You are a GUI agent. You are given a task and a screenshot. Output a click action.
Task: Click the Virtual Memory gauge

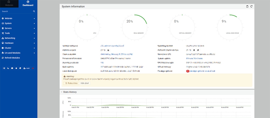tap(182, 28)
